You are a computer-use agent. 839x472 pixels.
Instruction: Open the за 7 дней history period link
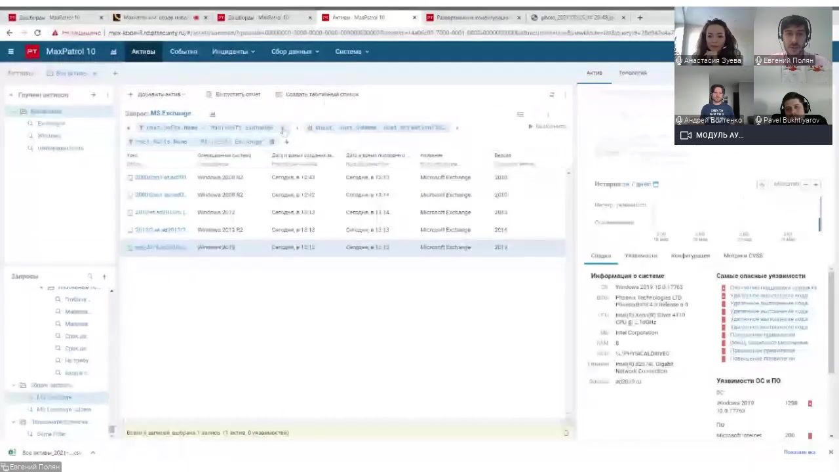coord(637,184)
